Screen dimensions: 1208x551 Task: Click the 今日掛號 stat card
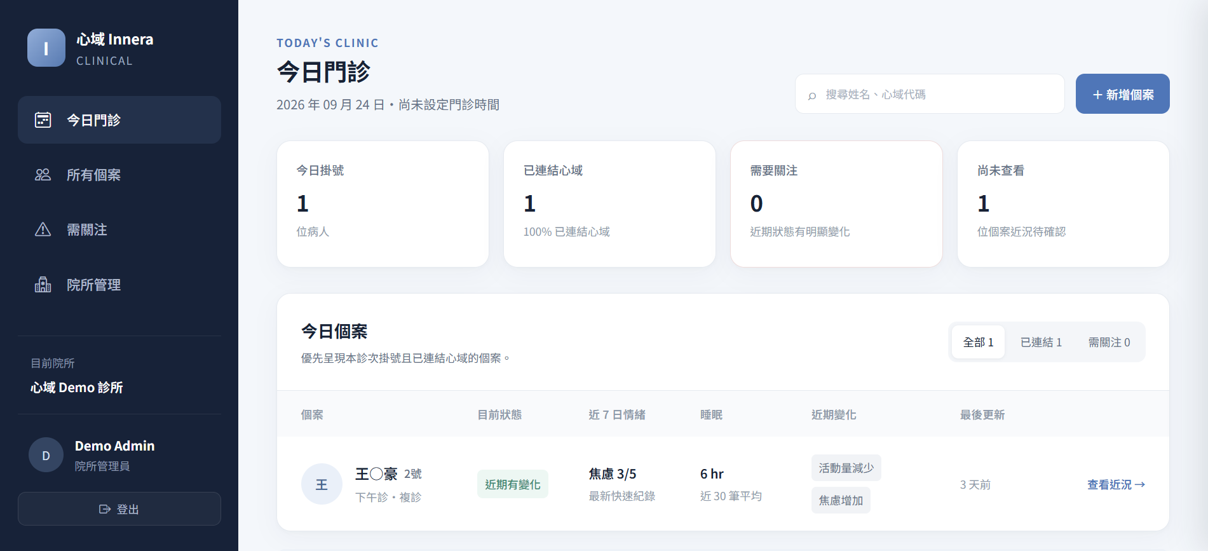(383, 204)
